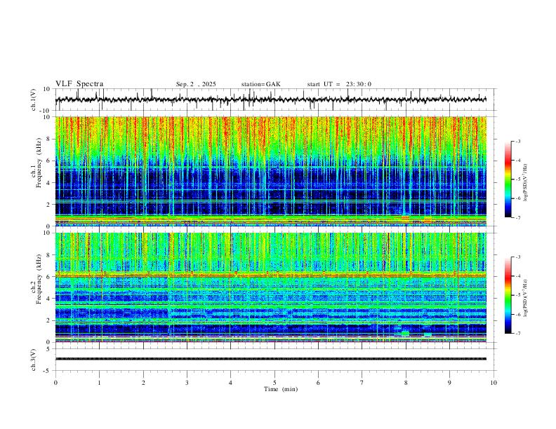Click the "-3" label on ch.2 colorbar
The height and width of the screenshot is (429, 556).
518,257
